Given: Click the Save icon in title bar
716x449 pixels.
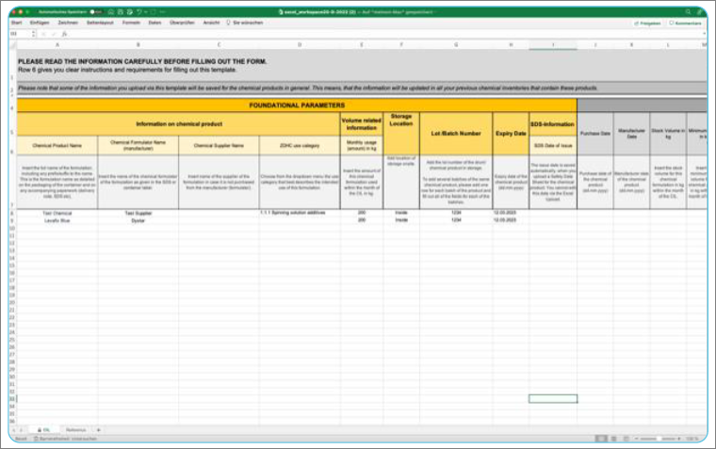Looking at the screenshot, I should pyautogui.click(x=121, y=12).
